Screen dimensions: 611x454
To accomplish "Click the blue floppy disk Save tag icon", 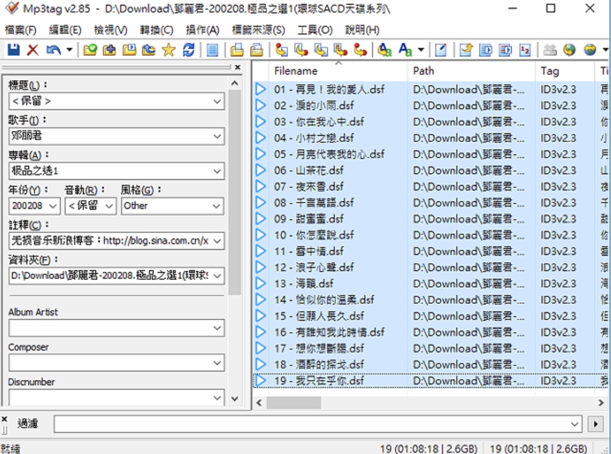I will click(x=13, y=50).
